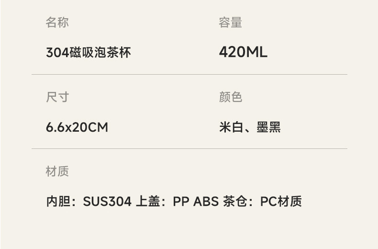Select the PP lid material text
The width and height of the screenshot is (378, 249).
[x=181, y=202]
